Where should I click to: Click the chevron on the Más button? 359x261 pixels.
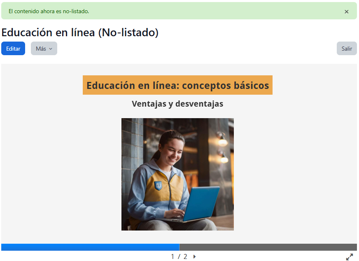click(x=51, y=49)
